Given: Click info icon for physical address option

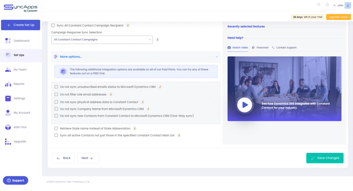Looking at the screenshot, I should (143, 102).
